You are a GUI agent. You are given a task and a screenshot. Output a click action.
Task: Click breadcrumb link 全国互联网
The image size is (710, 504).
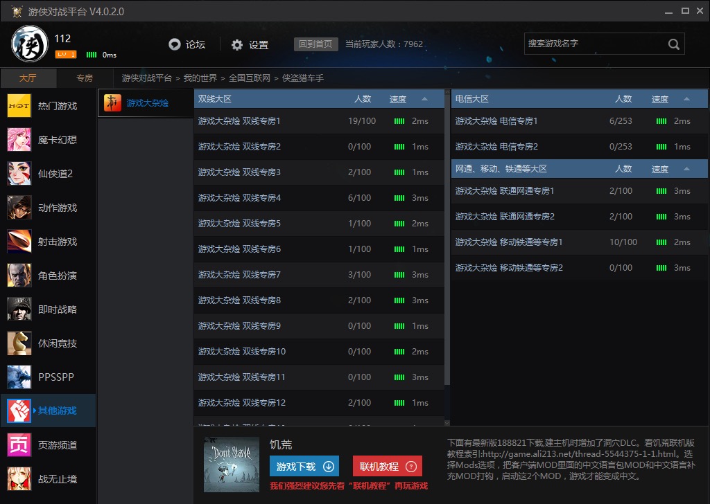pos(250,78)
